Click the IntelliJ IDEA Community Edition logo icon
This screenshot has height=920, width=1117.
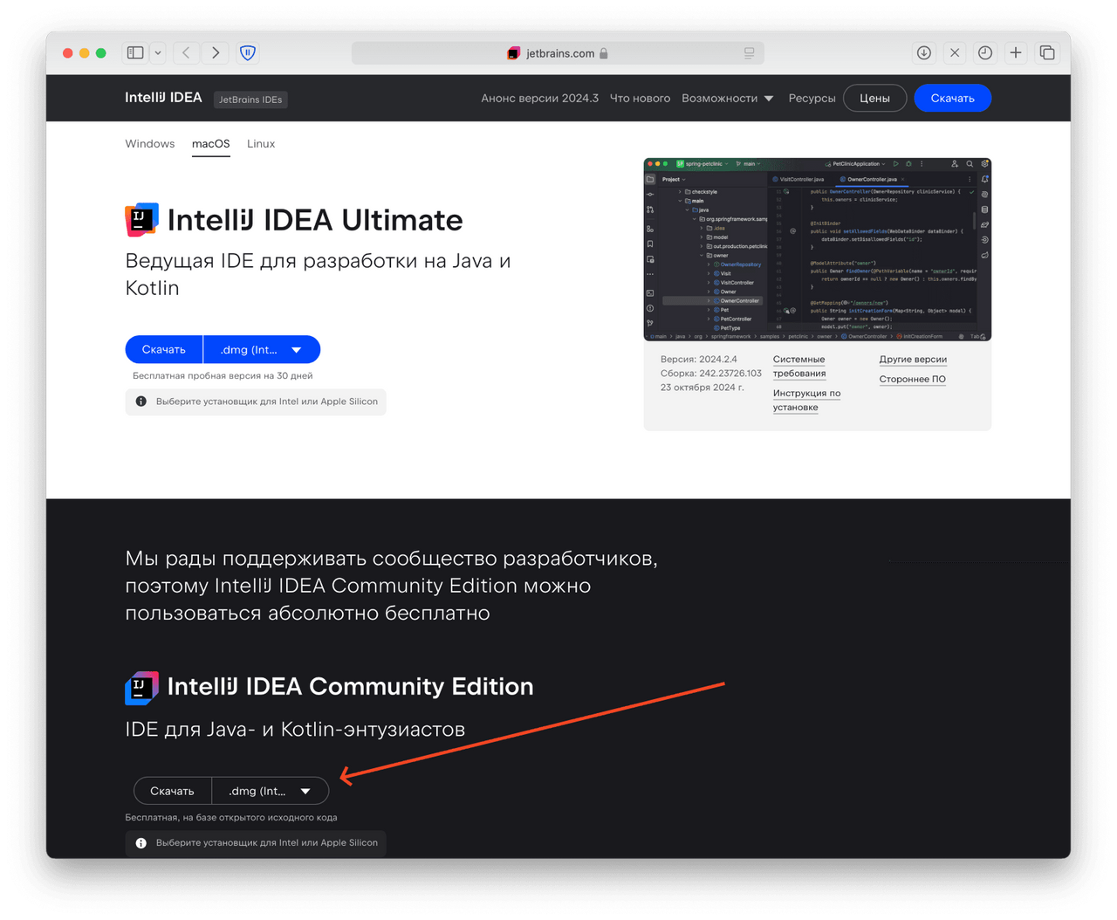click(x=141, y=687)
